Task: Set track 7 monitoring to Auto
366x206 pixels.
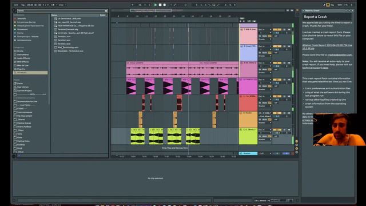Action: (264, 36)
